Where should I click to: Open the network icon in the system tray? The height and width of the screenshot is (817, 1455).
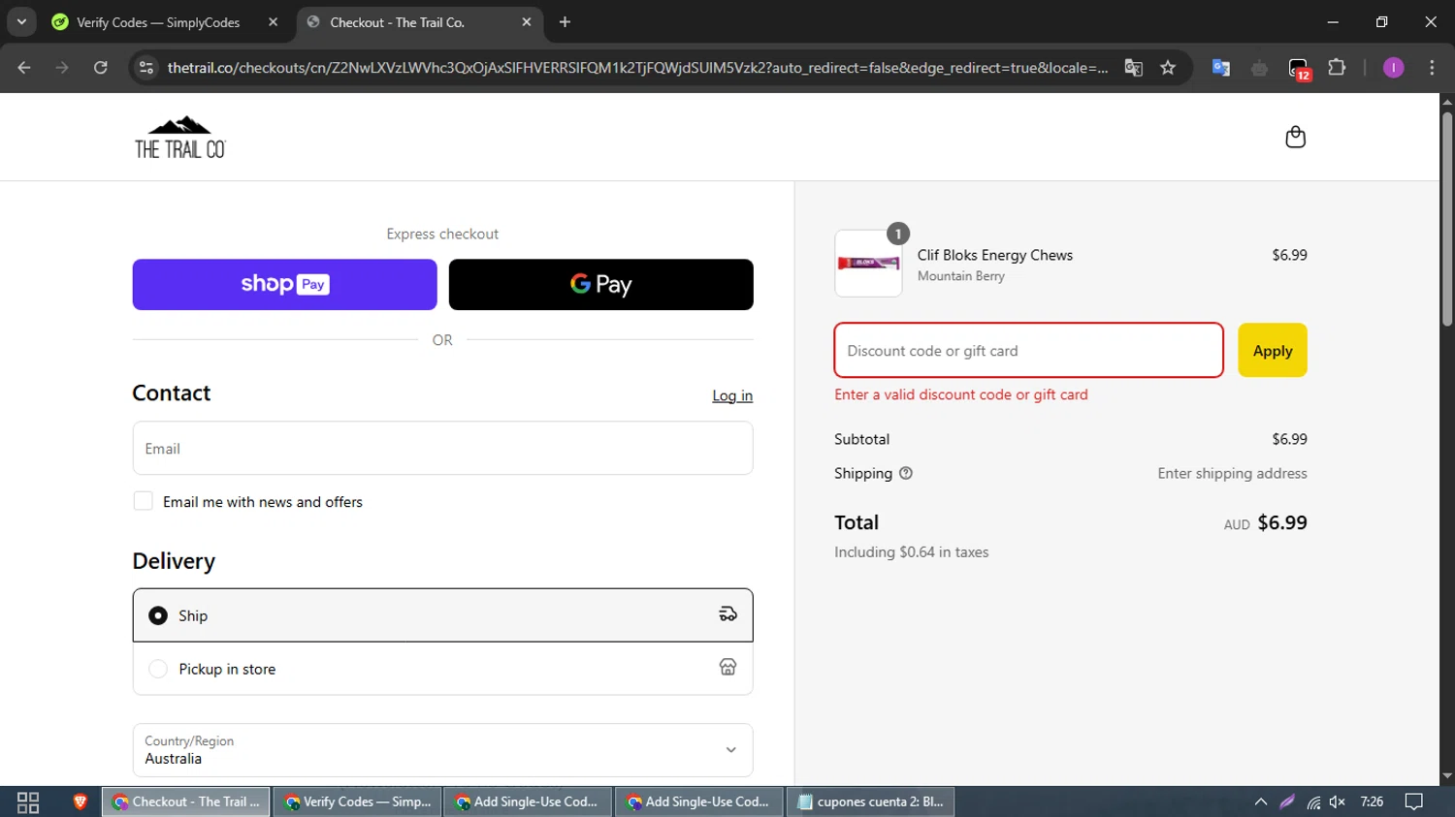tap(1313, 801)
